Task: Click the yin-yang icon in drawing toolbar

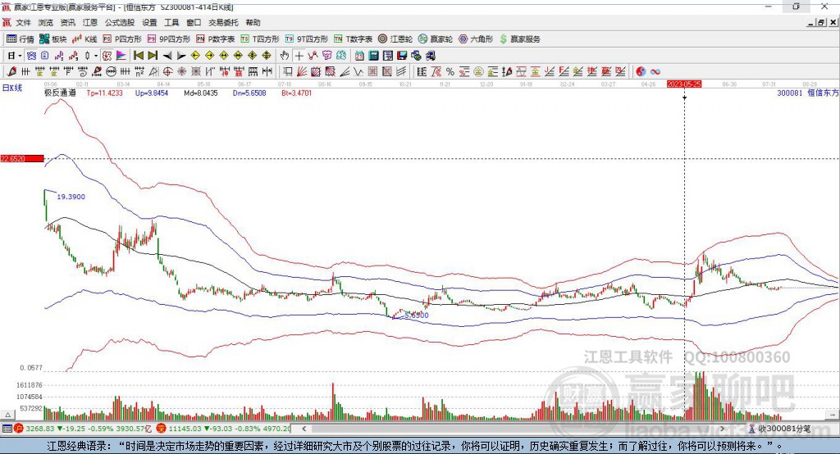Action: pos(641,71)
